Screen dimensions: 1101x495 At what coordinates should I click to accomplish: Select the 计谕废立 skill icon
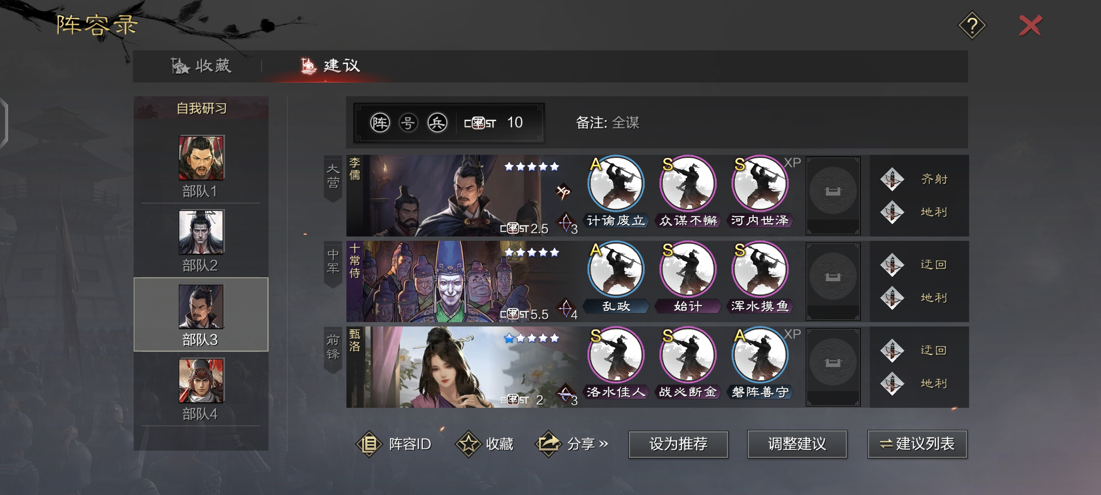click(x=616, y=183)
